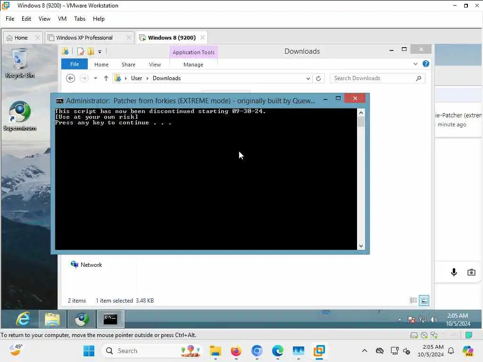Click Downloads in the address breadcrumb
Image resolution: width=483 pixels, height=362 pixels.
[x=167, y=78]
